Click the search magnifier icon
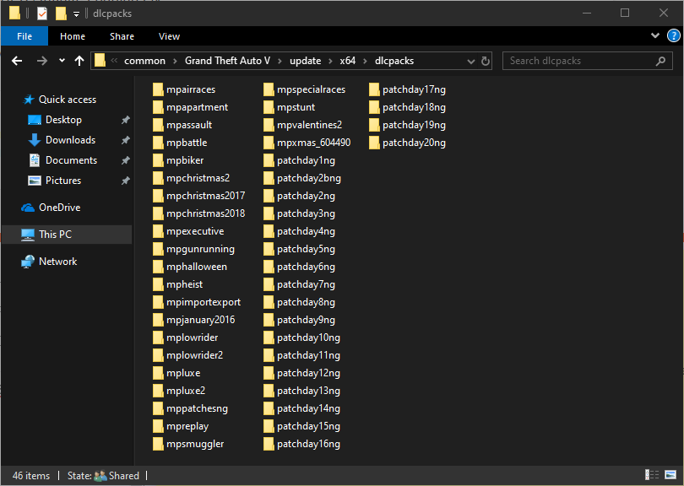This screenshot has width=684, height=486. [x=661, y=61]
